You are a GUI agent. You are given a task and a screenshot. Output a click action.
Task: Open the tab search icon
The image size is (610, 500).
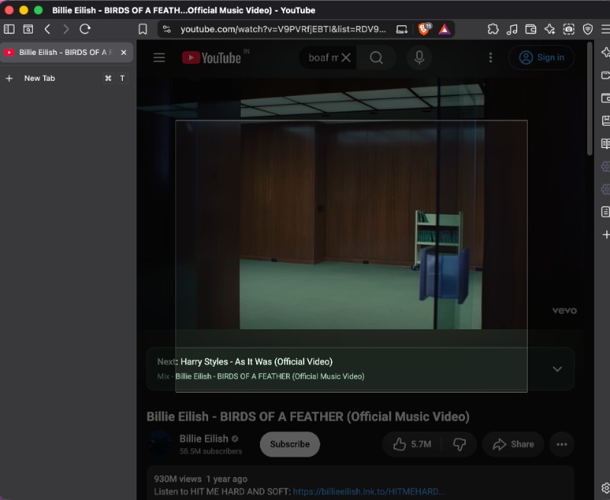[x=28, y=29]
